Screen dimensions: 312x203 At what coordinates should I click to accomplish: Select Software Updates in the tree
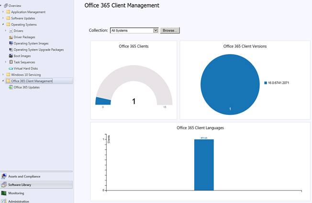(x=23, y=18)
